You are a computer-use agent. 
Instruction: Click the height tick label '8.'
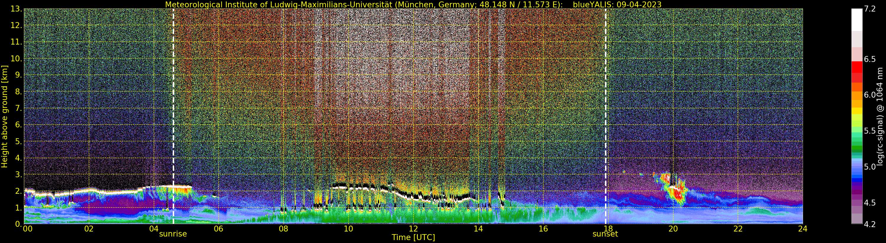pyautogui.click(x=18, y=92)
